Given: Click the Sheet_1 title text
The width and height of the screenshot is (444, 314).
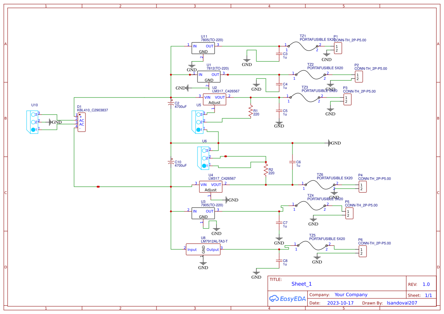Looking at the screenshot, I should pyautogui.click(x=300, y=284).
